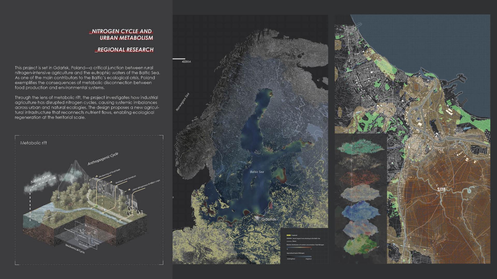497x279 pixels.
Task: Click the Norwegian Sea label
Action: (x=182, y=102)
